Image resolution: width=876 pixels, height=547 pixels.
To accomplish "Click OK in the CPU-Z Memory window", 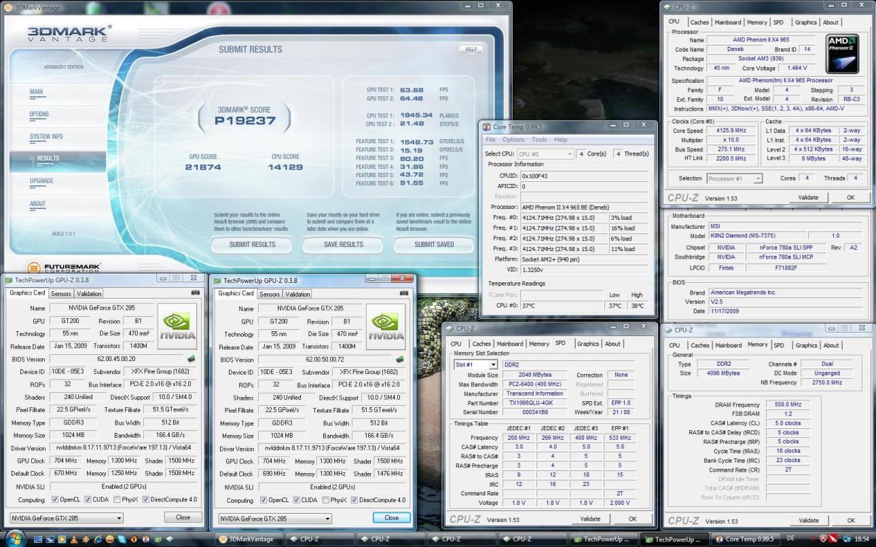I will (850, 520).
